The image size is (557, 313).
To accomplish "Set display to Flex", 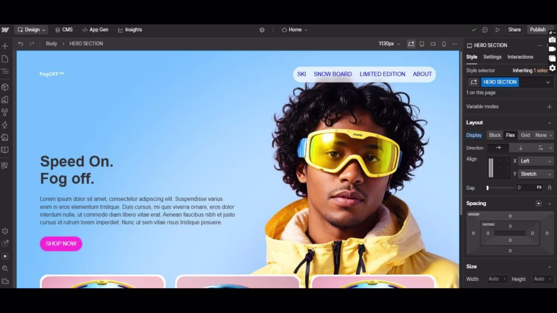I will (511, 135).
